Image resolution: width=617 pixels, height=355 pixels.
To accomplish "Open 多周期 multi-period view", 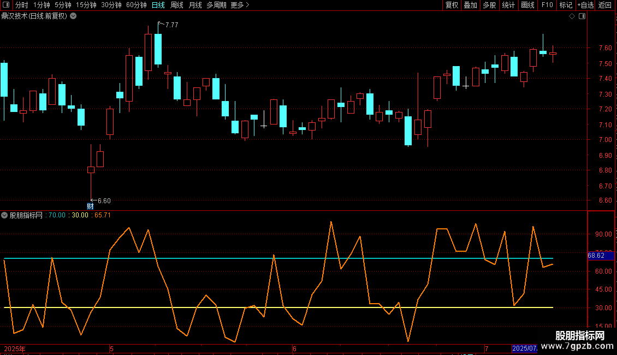I will [x=216, y=5].
